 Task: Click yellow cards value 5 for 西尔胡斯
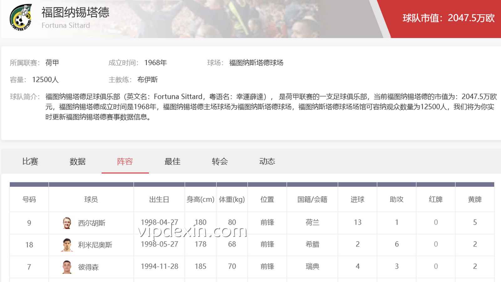475,222
